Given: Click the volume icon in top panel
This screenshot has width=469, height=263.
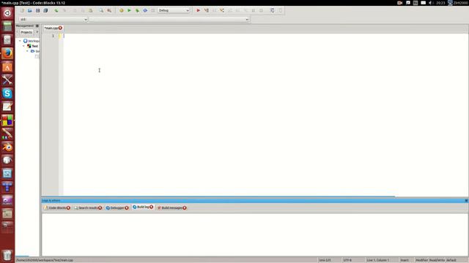Looking at the screenshot, I should click(x=431, y=3).
